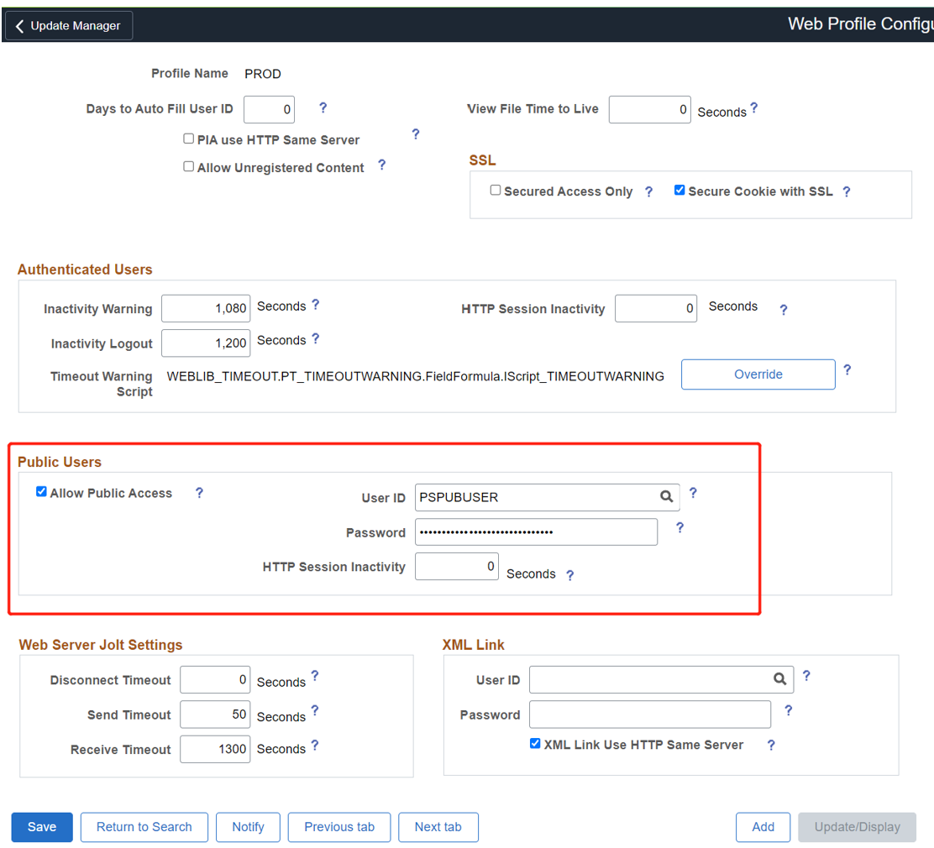Open help for Receive Timeout seconds
This screenshot has height=848, width=934.
pyautogui.click(x=315, y=745)
